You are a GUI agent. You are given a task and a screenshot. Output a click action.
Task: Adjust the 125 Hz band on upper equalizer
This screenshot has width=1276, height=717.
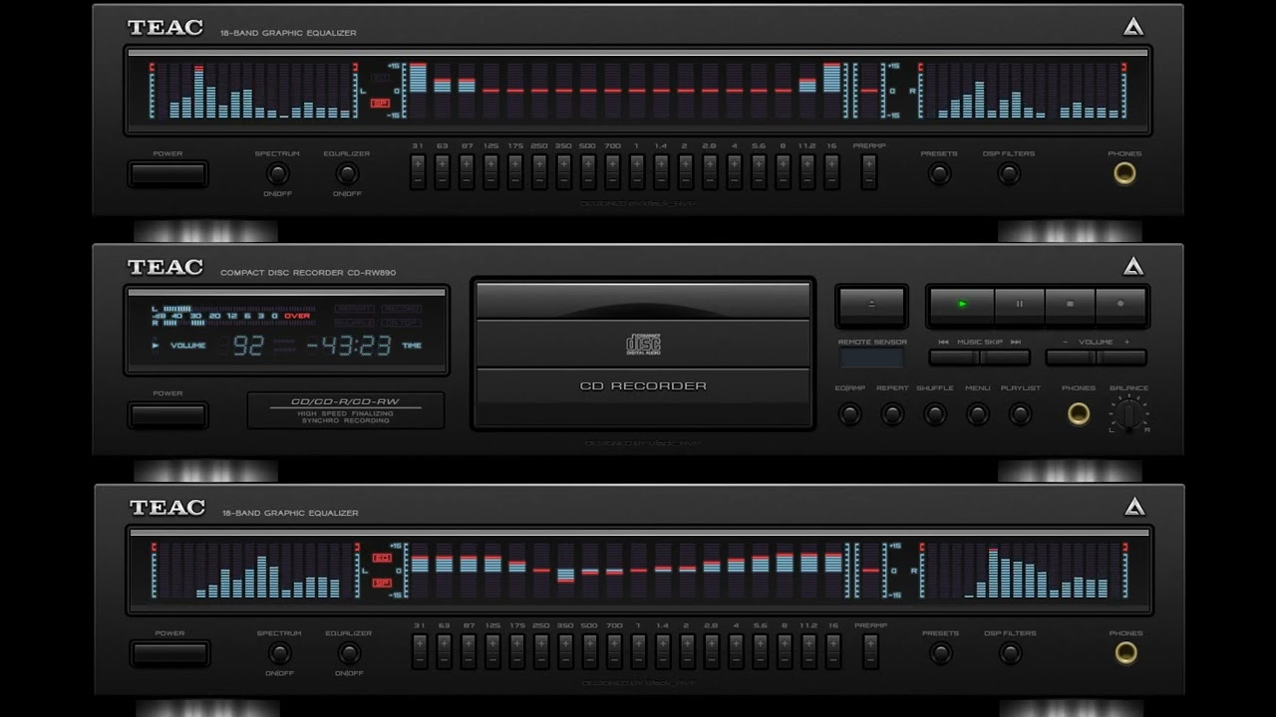[490, 172]
